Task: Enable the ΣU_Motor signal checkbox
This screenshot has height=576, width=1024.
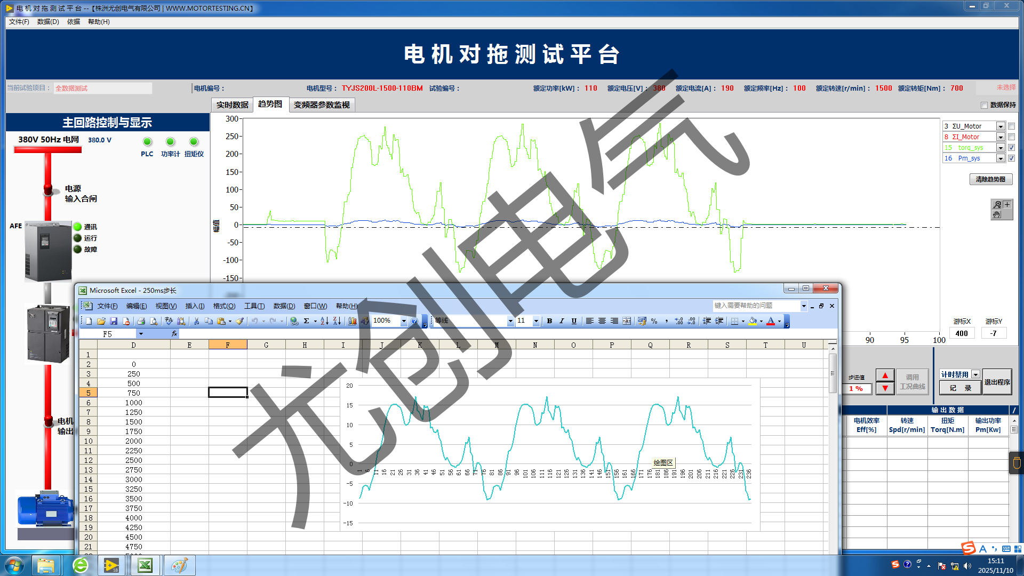Action: [x=1011, y=126]
